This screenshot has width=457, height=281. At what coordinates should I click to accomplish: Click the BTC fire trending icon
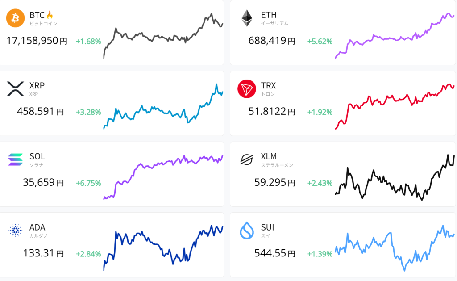(x=50, y=15)
